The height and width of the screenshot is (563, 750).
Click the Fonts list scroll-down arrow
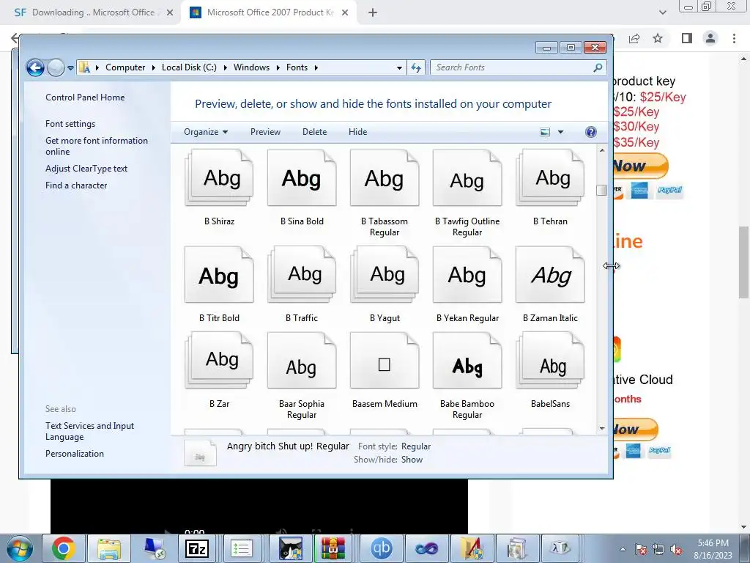pos(602,428)
